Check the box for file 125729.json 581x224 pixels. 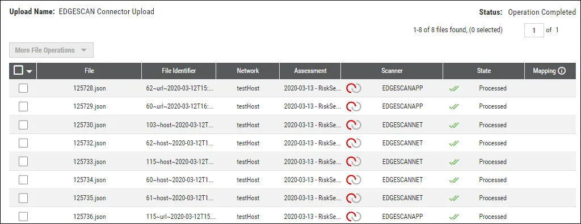(23, 106)
